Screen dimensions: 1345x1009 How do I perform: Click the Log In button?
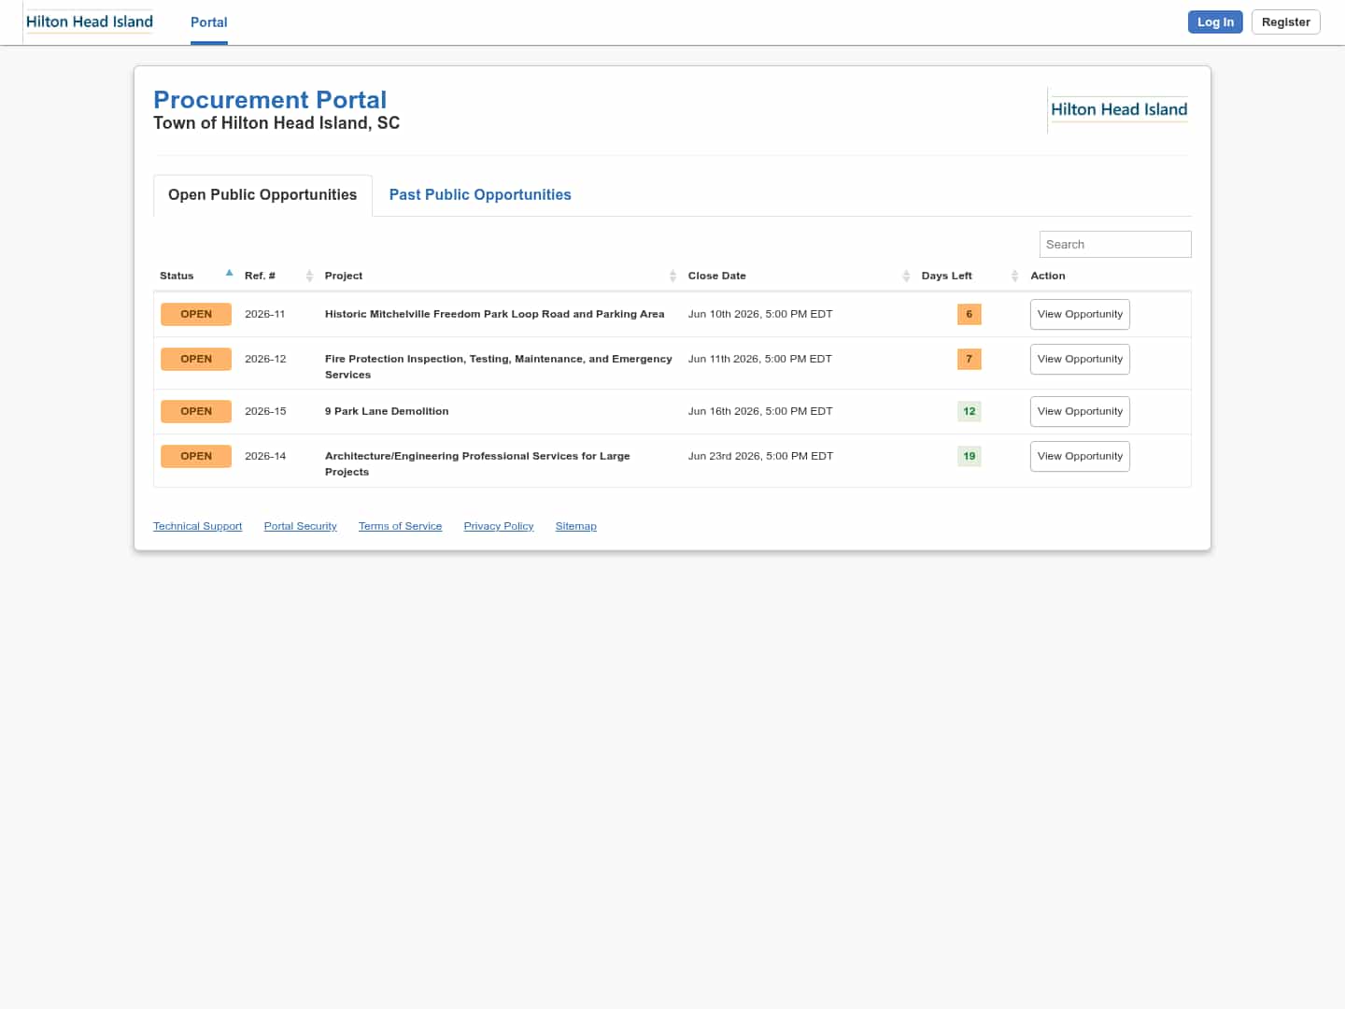point(1215,22)
